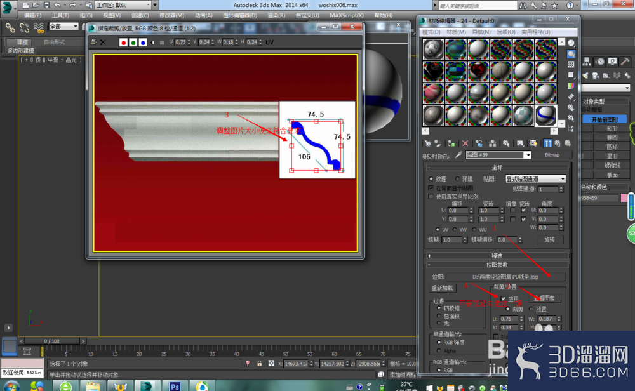Select the last material sample sphere with blue stripe
This screenshot has height=391, width=635.
pyautogui.click(x=546, y=116)
